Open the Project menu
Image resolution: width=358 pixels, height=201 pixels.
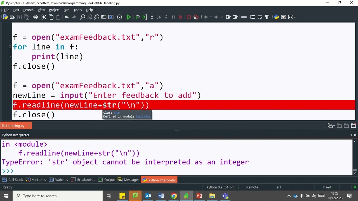tap(54, 10)
